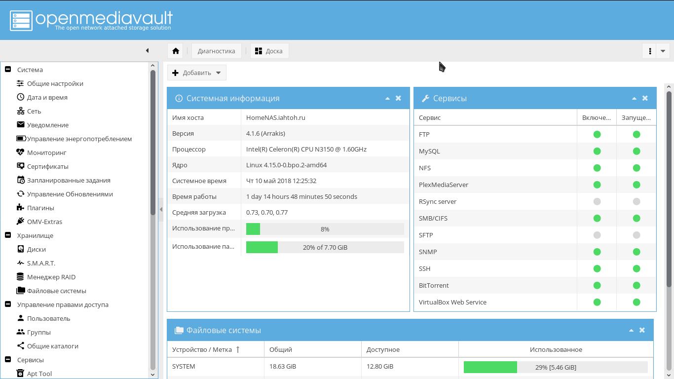Open Общие настройки in the sidebar
The height and width of the screenshot is (379, 674).
pyautogui.click(x=55, y=83)
